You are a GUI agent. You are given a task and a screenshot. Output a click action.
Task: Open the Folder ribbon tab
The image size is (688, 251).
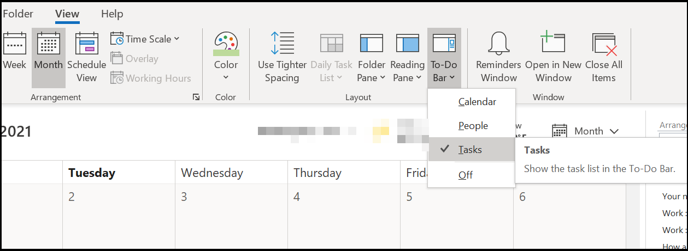[x=18, y=14]
